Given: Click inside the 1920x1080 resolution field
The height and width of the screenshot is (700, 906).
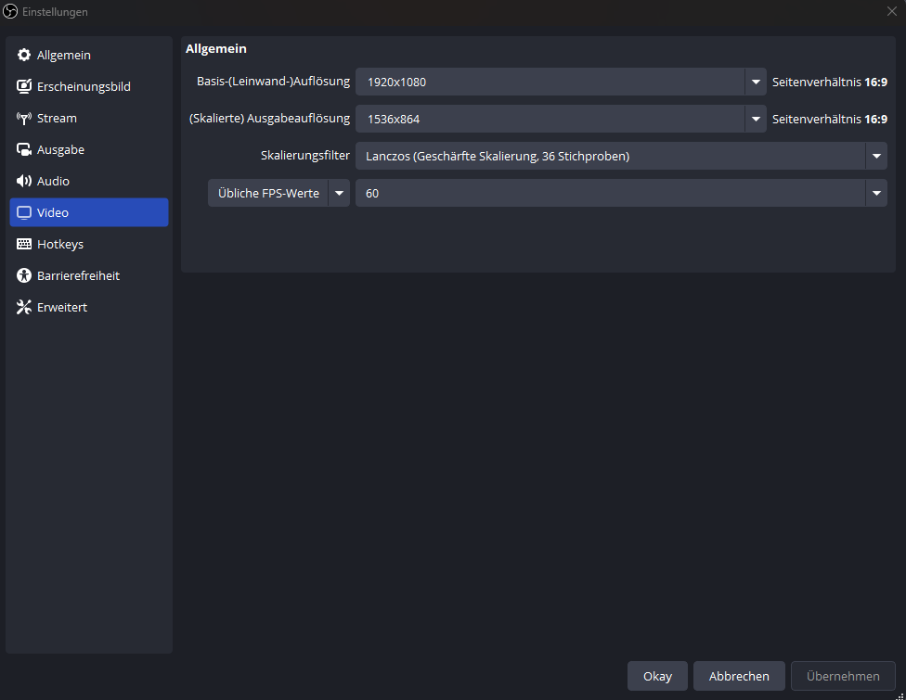Looking at the screenshot, I should click(x=548, y=82).
